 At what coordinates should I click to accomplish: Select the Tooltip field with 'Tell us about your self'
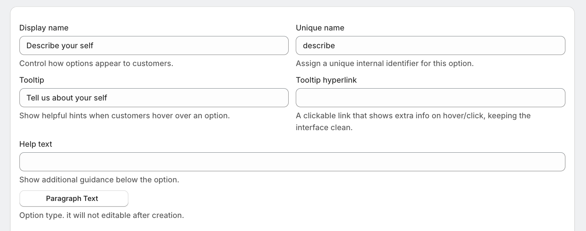154,98
